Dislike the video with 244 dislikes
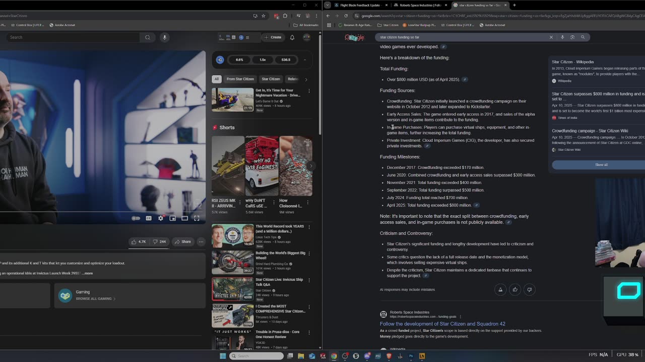This screenshot has height=362, width=645. coord(159,242)
